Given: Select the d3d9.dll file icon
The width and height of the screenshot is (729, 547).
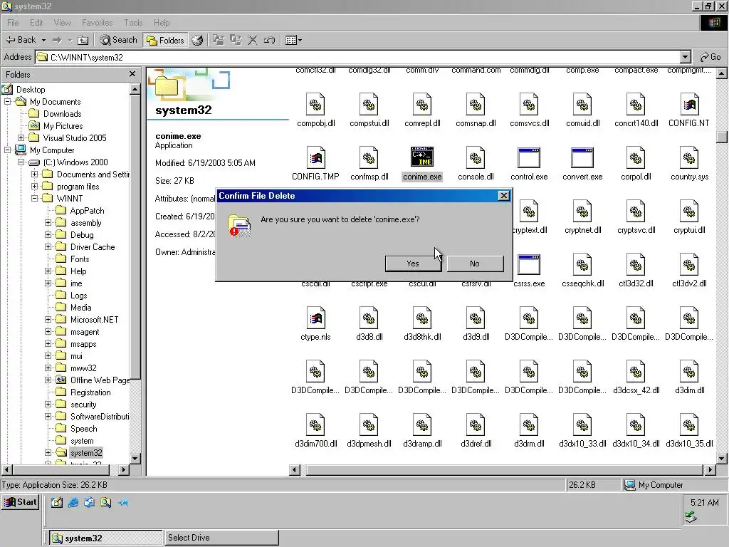Looking at the screenshot, I should pos(476,318).
